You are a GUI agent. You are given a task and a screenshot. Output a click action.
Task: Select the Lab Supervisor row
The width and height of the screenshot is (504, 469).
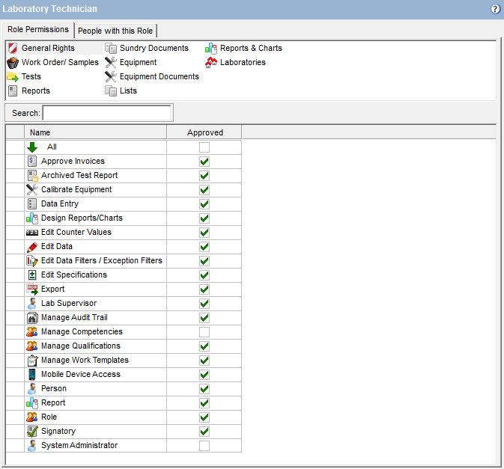click(69, 303)
